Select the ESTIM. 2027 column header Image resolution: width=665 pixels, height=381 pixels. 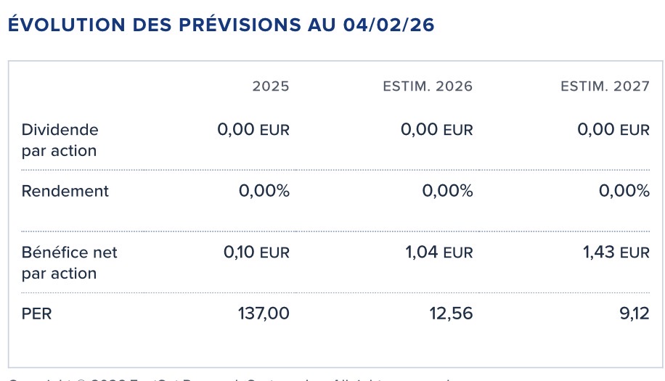tap(605, 86)
